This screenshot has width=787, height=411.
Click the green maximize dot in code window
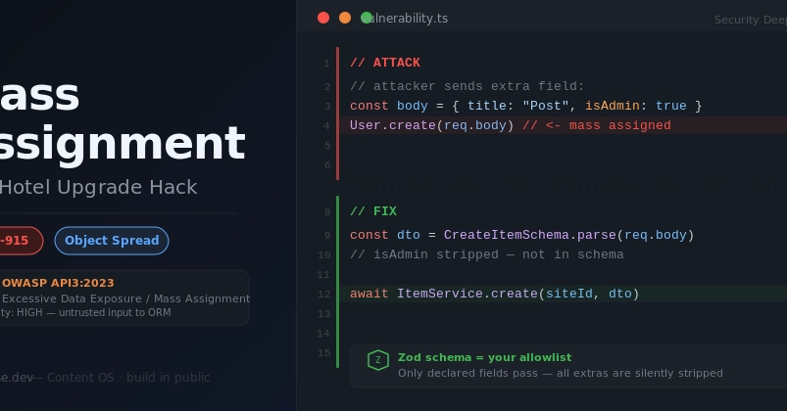click(x=367, y=18)
